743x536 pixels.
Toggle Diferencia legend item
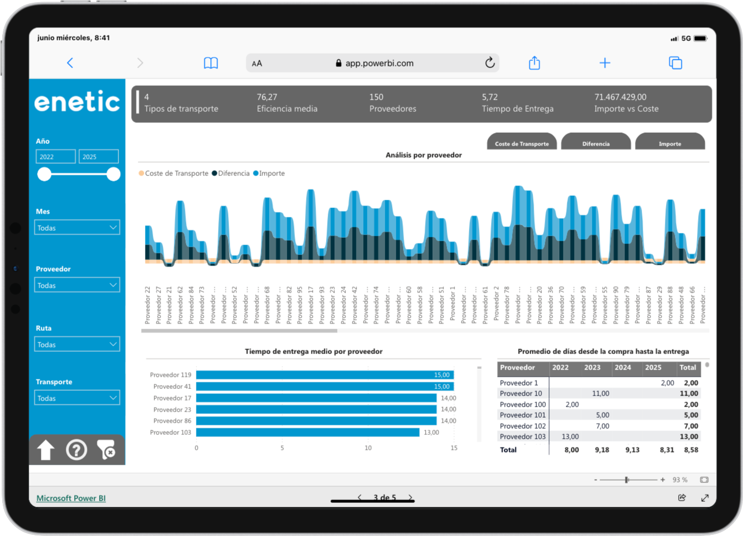(231, 173)
